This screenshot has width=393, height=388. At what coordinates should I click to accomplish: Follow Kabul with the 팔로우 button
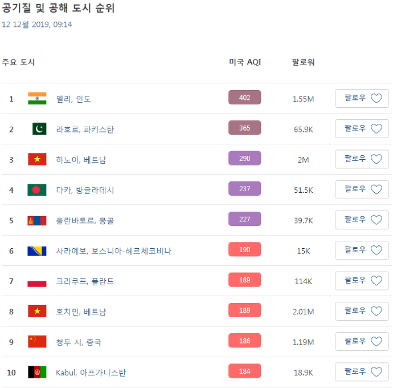pyautogui.click(x=362, y=372)
